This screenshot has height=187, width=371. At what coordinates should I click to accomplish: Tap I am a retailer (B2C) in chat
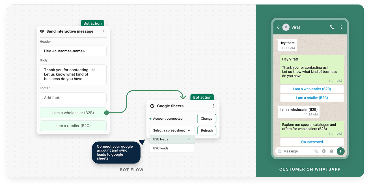312,98
